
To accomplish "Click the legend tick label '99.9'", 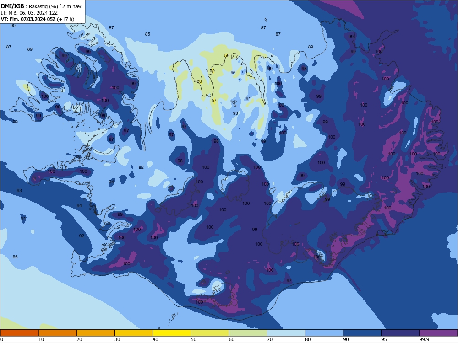I will coord(424,339).
